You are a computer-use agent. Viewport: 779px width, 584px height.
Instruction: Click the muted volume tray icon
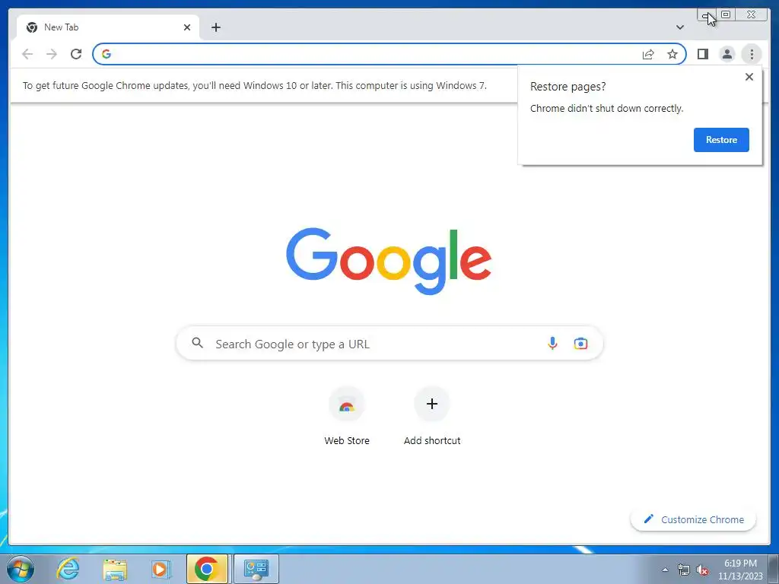[x=702, y=570]
